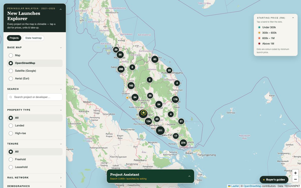
Task: Expand the Demographics section
Action: [35, 186]
